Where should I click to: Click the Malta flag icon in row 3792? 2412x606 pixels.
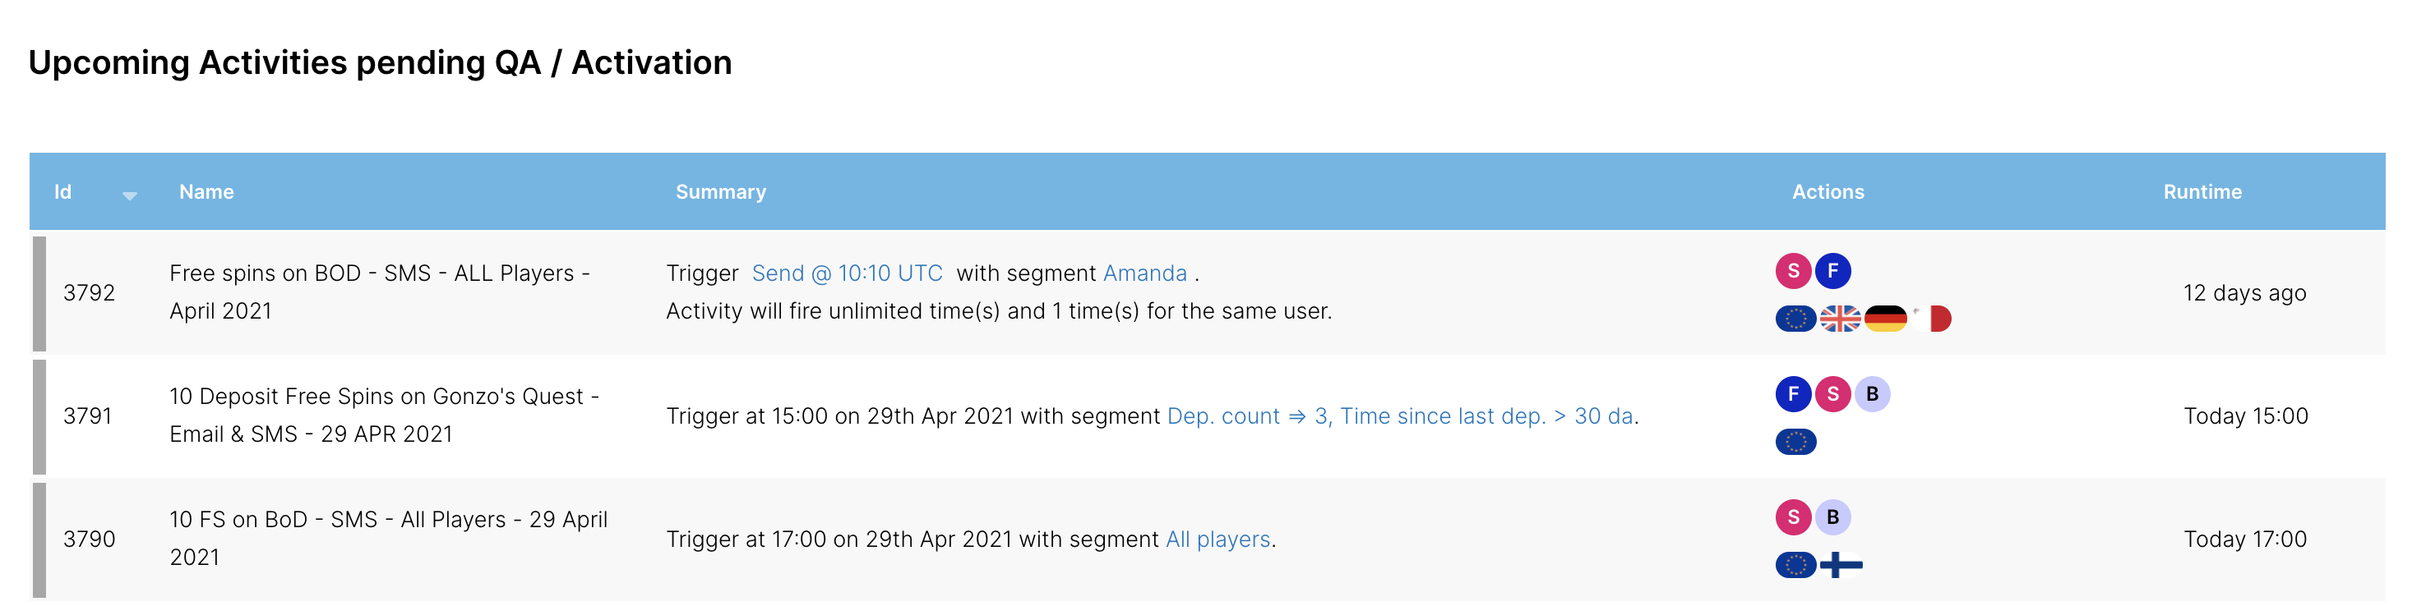pyautogui.click(x=1931, y=319)
